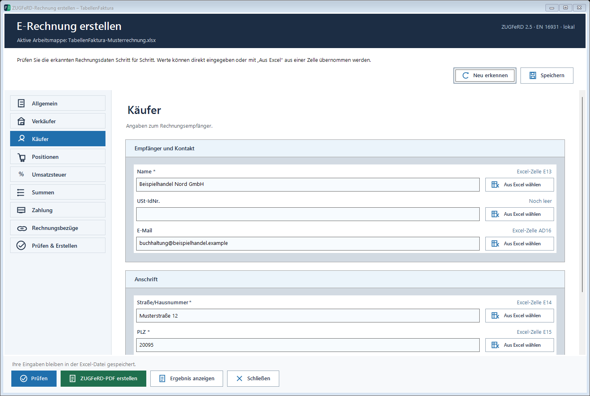
Task: Click the list icon beside Summen
Action: tap(21, 192)
